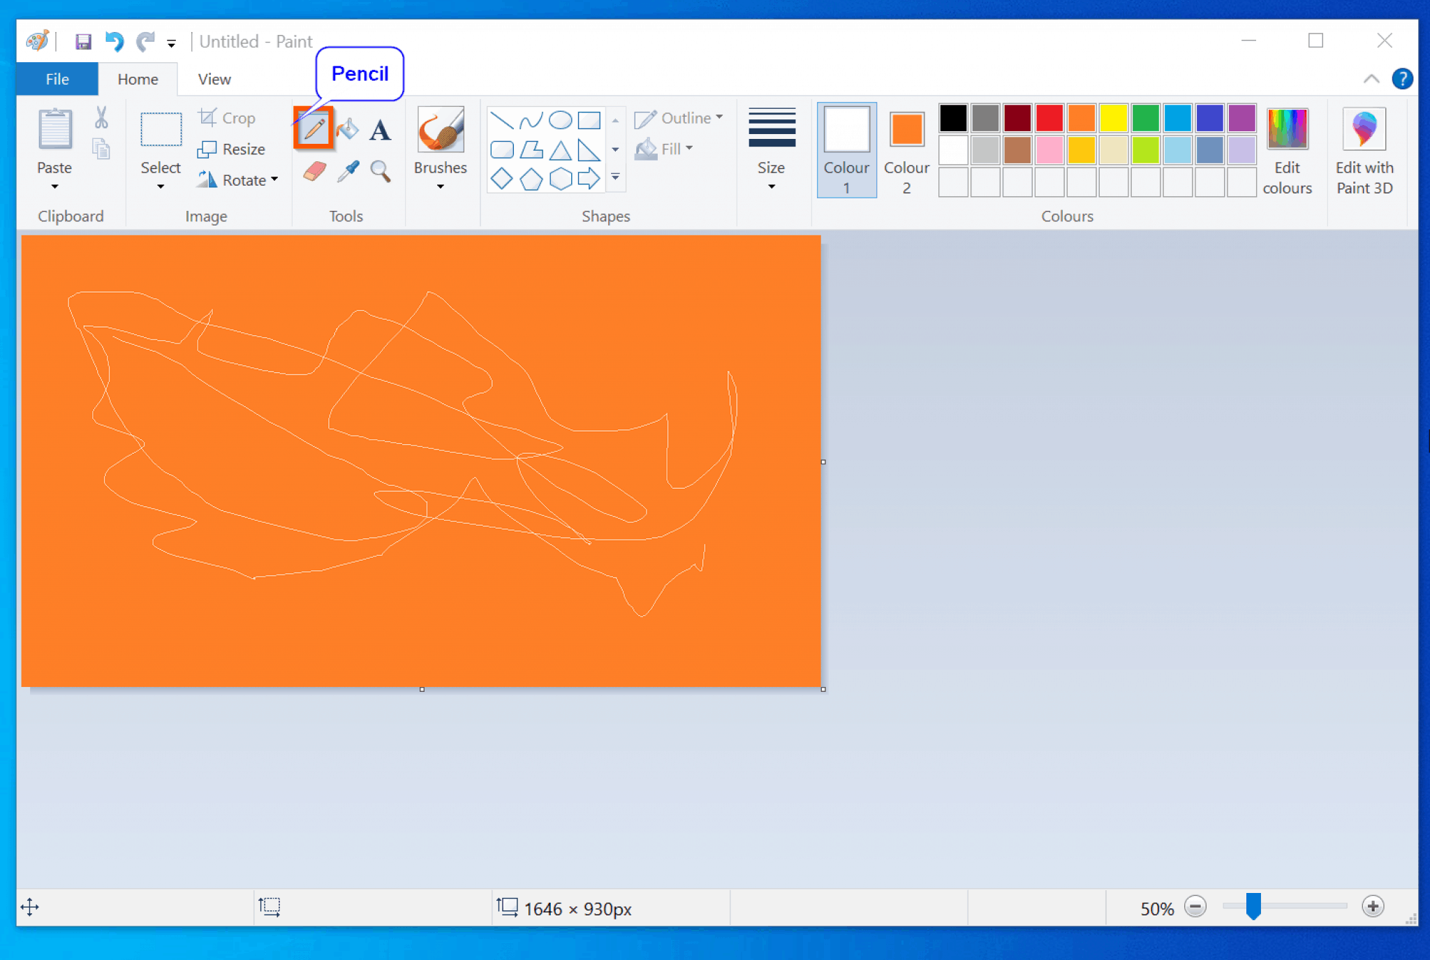The height and width of the screenshot is (960, 1430).
Task: Select the Colour 2 box
Action: (906, 130)
